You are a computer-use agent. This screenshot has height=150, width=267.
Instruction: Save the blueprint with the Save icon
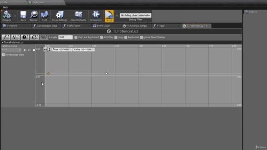tap(23, 16)
